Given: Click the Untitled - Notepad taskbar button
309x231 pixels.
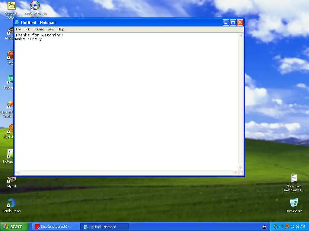Looking at the screenshot, I should coord(104,227).
